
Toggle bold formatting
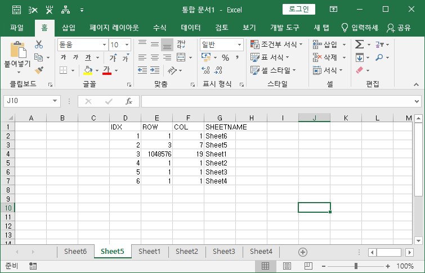click(63, 57)
